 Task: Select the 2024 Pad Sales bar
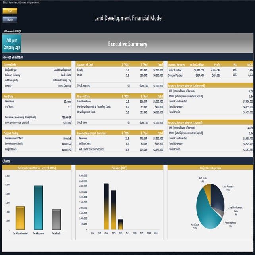click(106, 206)
